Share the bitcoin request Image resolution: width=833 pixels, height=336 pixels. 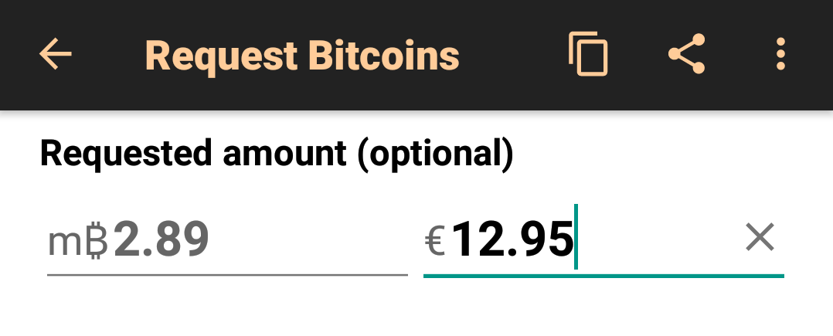pos(686,53)
